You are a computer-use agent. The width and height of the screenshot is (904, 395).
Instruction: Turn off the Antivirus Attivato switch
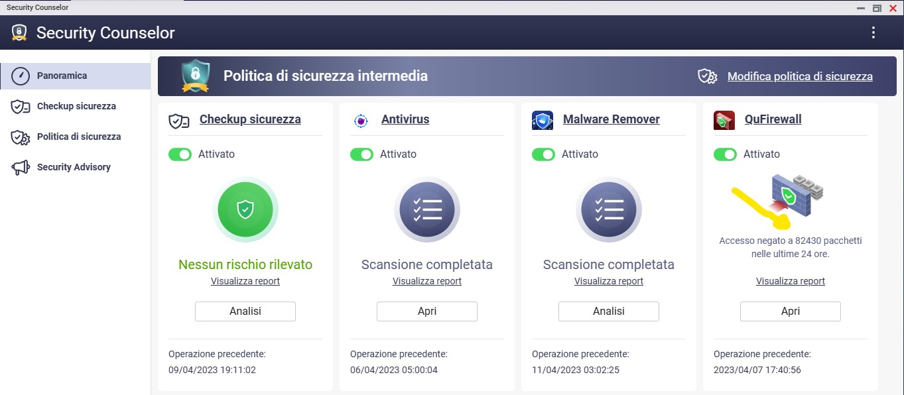(361, 154)
